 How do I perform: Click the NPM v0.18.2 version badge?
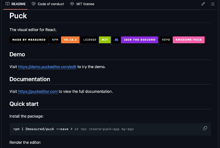64,40
